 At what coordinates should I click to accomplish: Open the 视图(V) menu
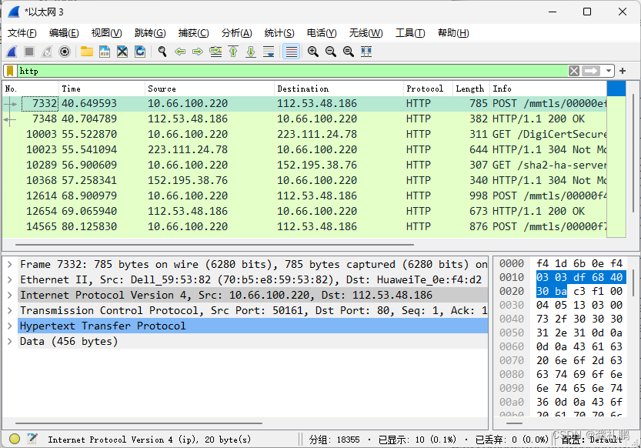[x=107, y=33]
